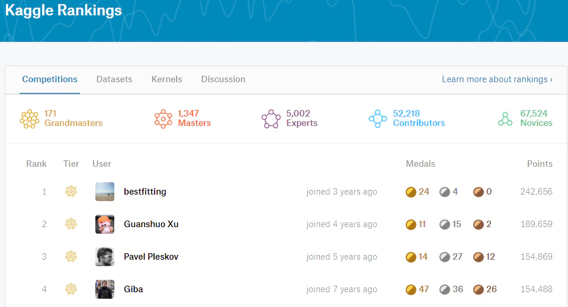Select the 154,869 points value
Screen dimensions: 568x307
537,257
